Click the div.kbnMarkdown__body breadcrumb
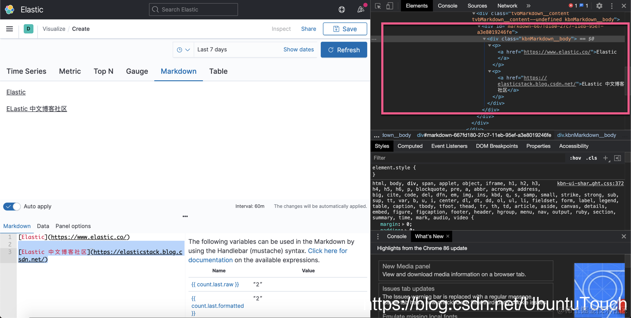The image size is (631, 318). 587,135
